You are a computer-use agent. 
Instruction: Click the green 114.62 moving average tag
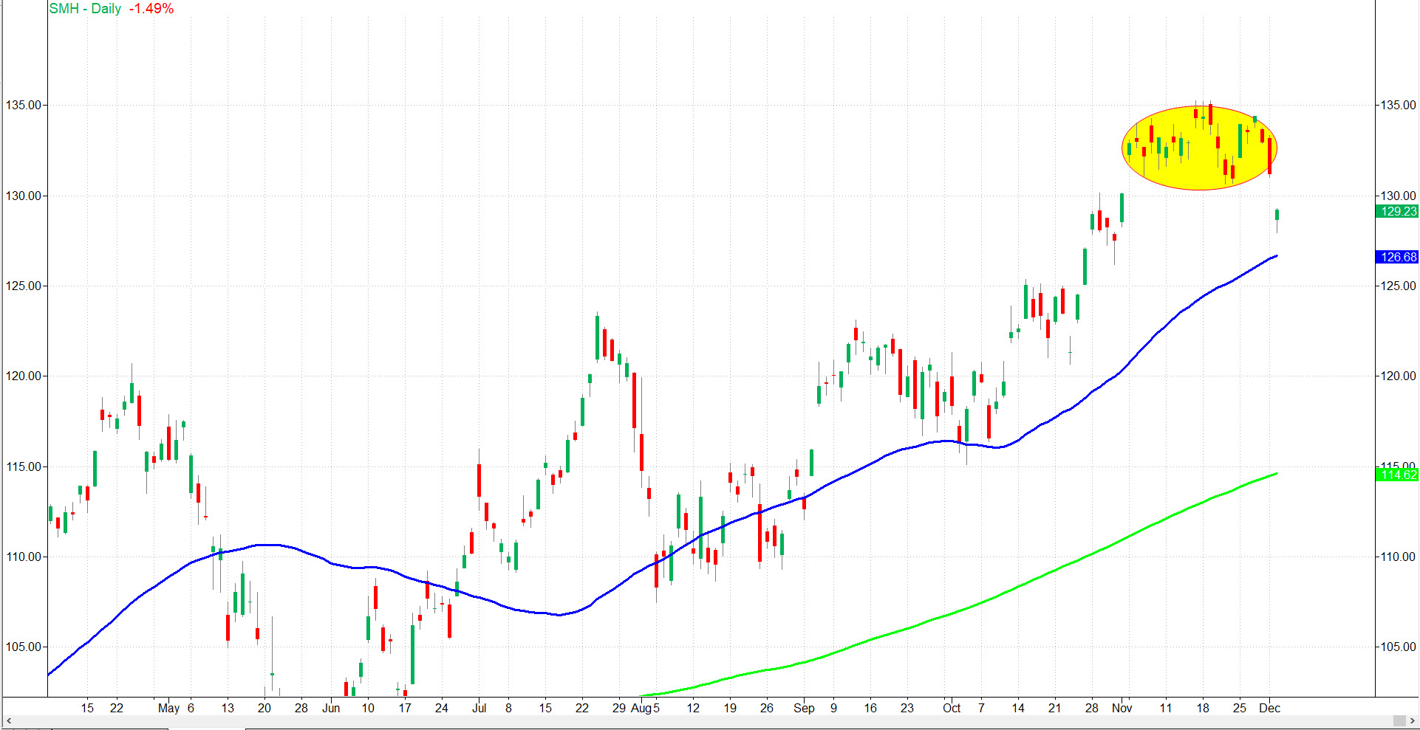click(x=1397, y=475)
